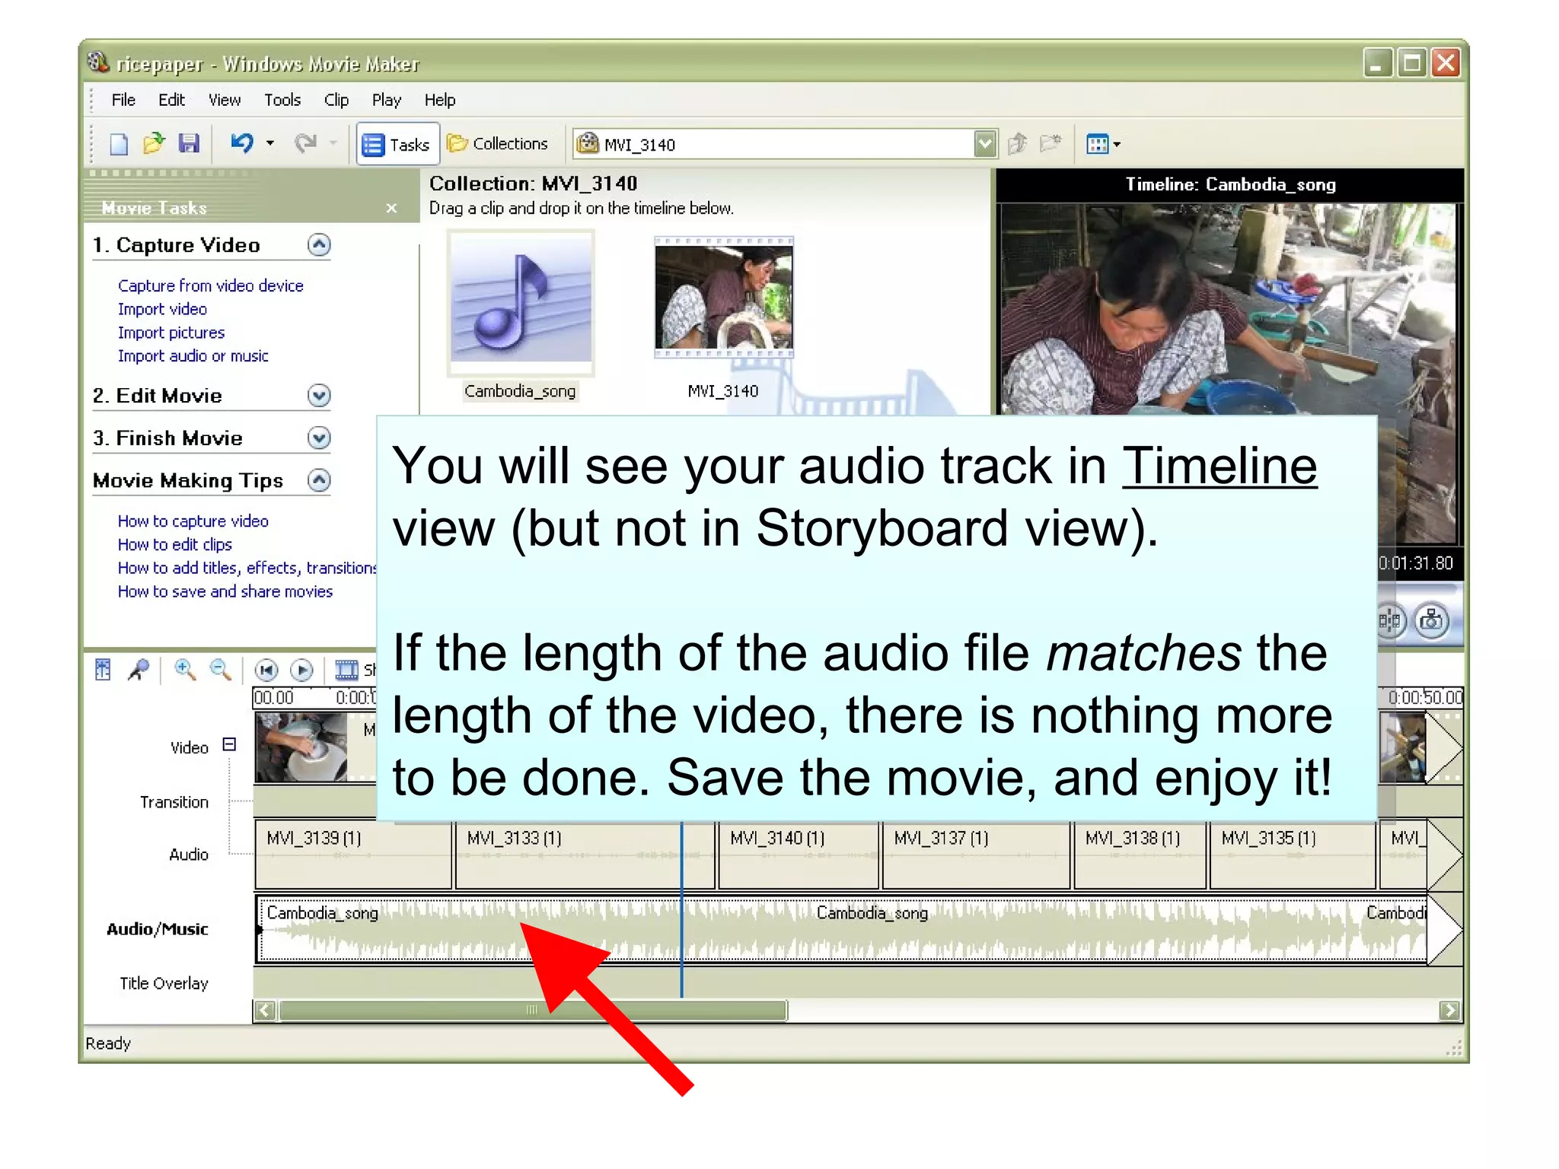Image resolution: width=1559 pixels, height=1169 pixels.
Task: Select MVI_3135 (1) audio clip on timeline
Action: pyautogui.click(x=1293, y=855)
